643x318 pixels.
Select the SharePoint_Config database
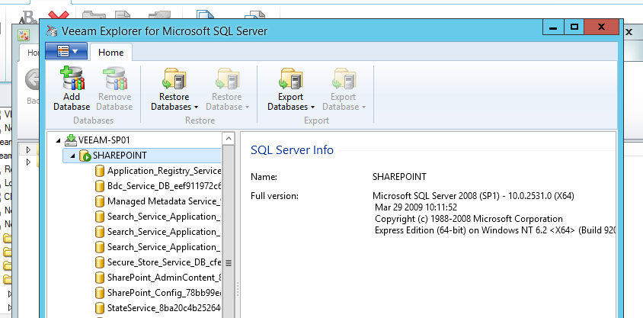[x=164, y=293]
